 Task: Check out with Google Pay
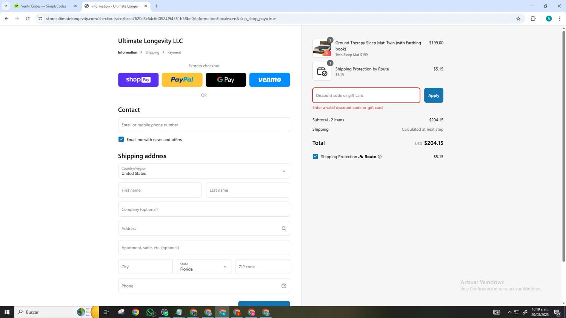226,80
